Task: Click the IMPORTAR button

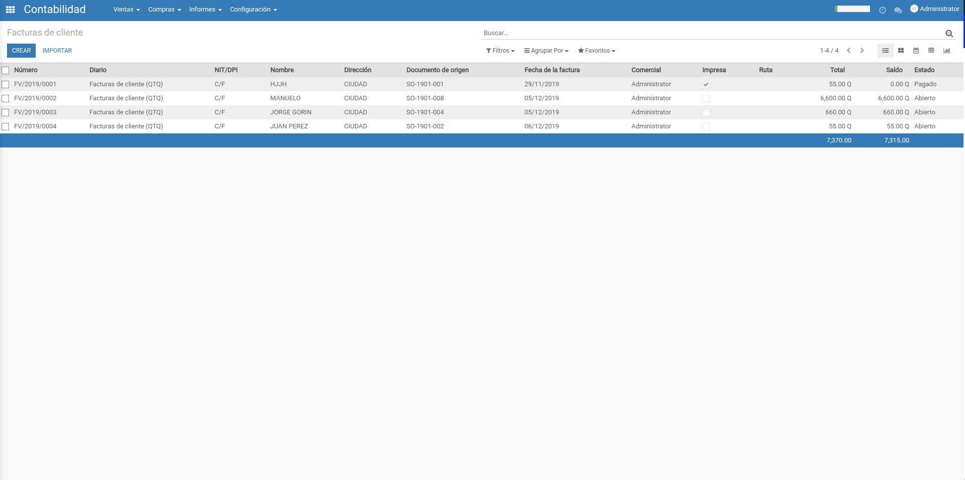Action: point(57,51)
